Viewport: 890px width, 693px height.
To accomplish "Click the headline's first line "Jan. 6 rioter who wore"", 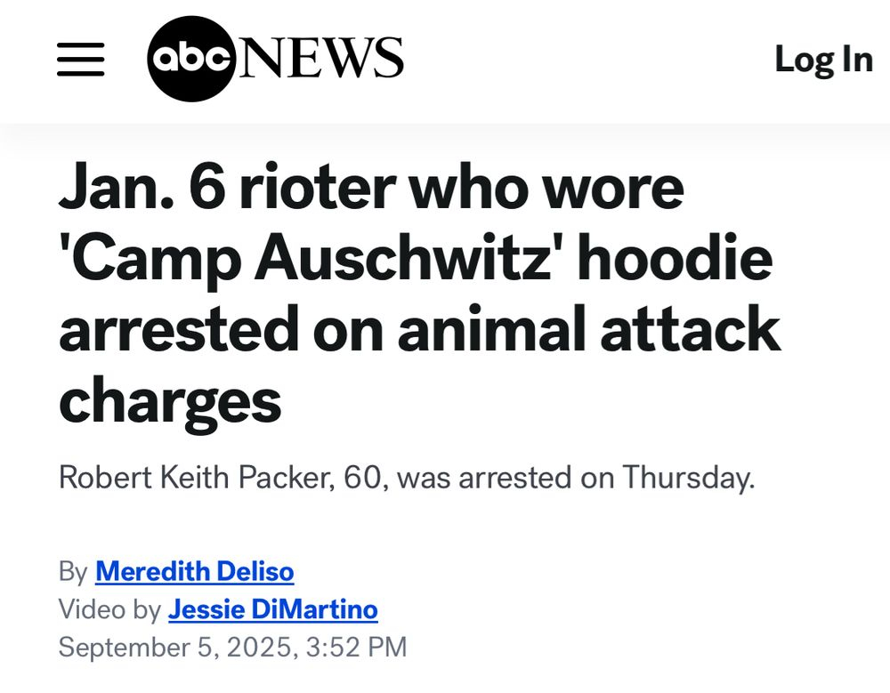I will click(x=371, y=188).
